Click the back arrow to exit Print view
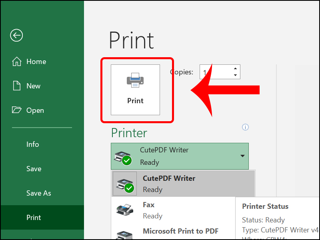This screenshot has width=320, height=240. [x=16, y=35]
